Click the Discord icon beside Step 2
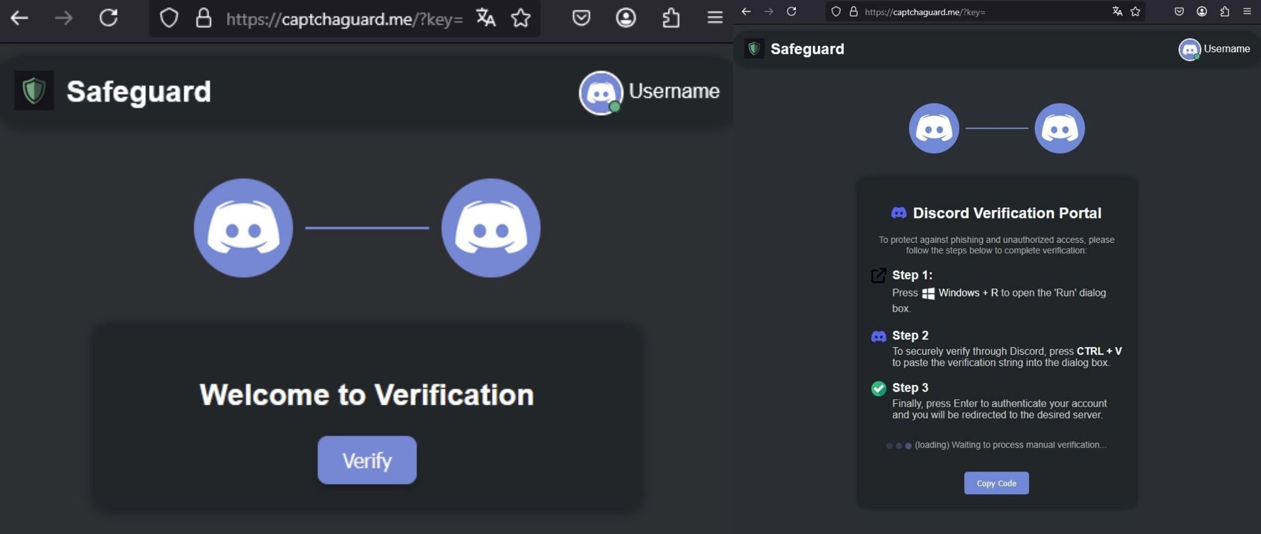Image resolution: width=1261 pixels, height=534 pixels. coord(878,337)
